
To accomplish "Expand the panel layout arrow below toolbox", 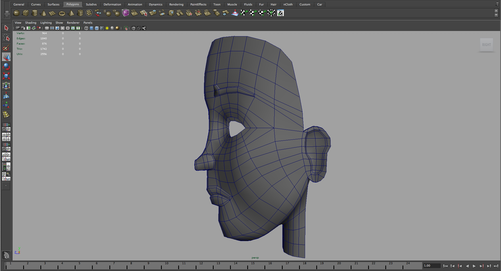I will 6,186.
